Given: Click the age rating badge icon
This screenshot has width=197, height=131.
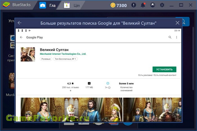Looking at the screenshot, I should tap(108, 83).
